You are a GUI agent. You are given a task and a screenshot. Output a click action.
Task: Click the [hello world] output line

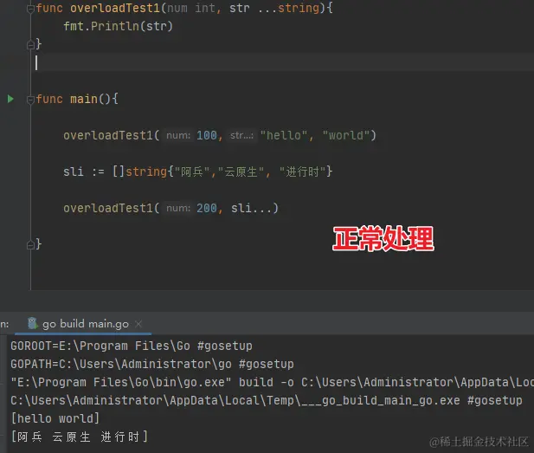point(55,418)
